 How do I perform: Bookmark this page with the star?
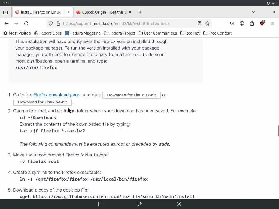(x=207, y=23)
